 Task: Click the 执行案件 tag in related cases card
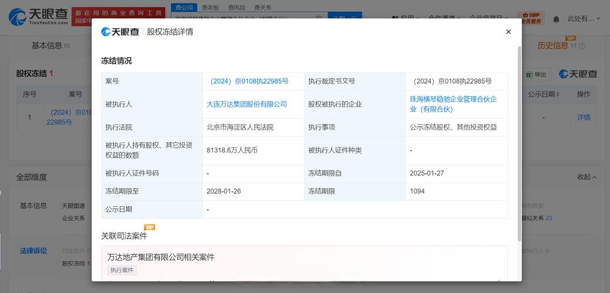point(122,270)
